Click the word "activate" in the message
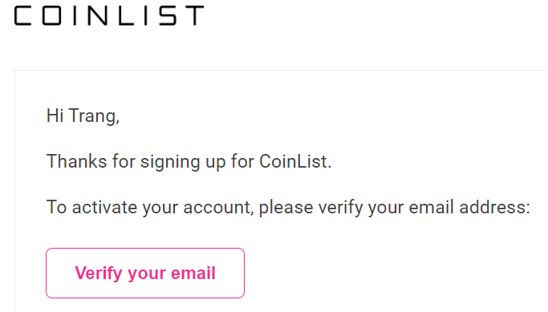 point(104,207)
